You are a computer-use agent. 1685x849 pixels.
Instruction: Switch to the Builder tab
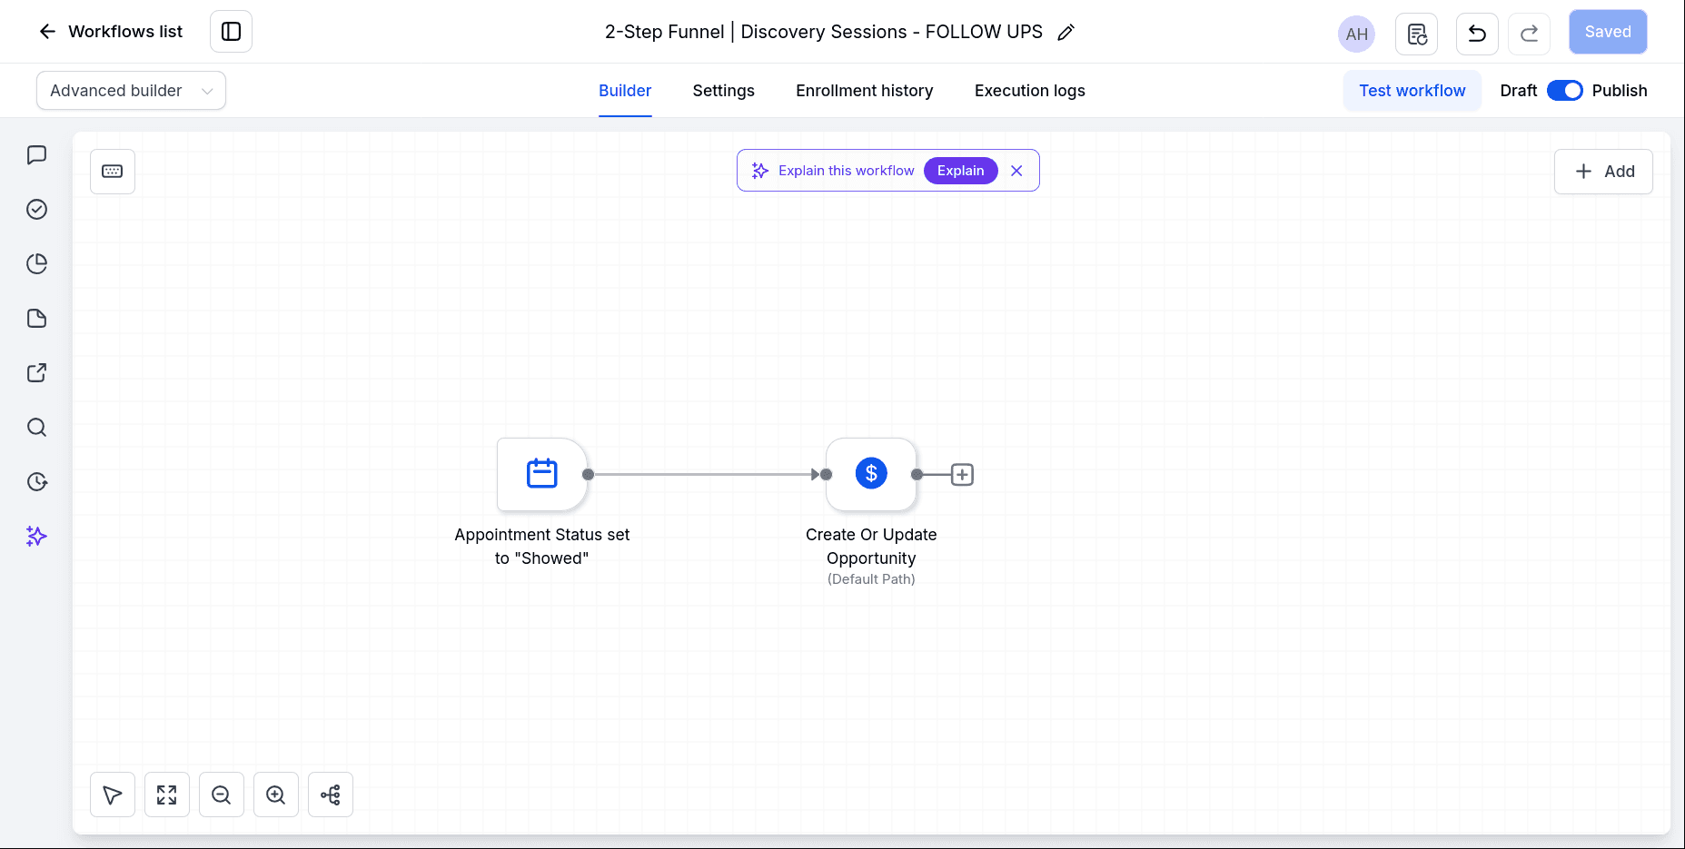click(625, 91)
